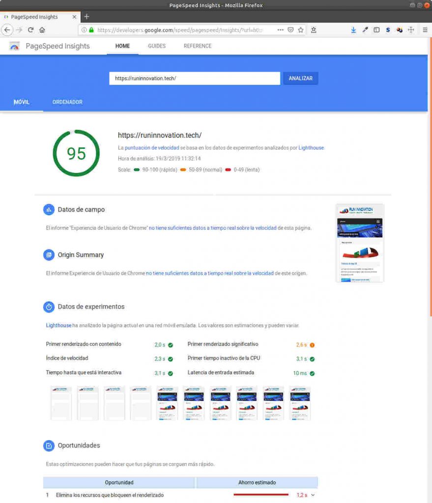Switch to the ORDENADOR results tab
Screen dimensions: 432x503
click(x=67, y=102)
